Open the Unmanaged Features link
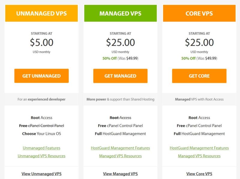Screen dimensions: 240x179 tap(41, 148)
